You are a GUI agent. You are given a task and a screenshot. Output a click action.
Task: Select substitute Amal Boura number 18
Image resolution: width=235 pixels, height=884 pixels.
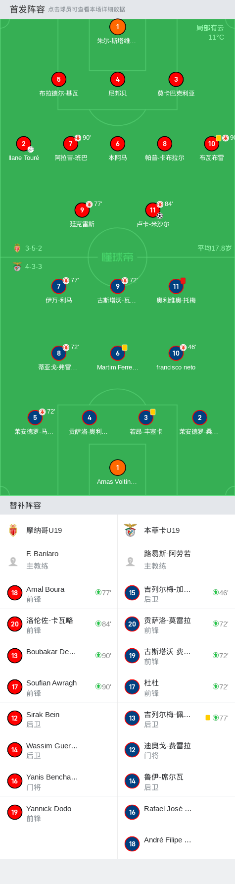pyautogui.click(x=58, y=593)
